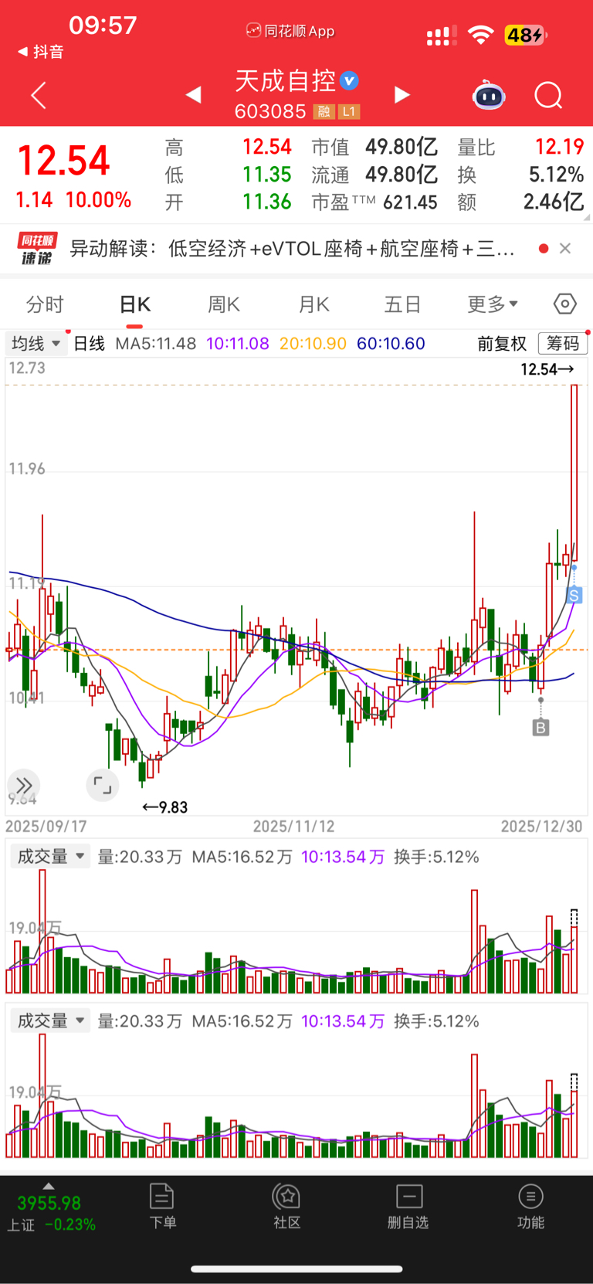Switch to 五日 tab
Screen dimensions: 593x1284
pos(402,304)
